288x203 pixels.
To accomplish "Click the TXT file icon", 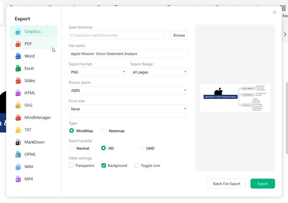I will tap(18, 130).
